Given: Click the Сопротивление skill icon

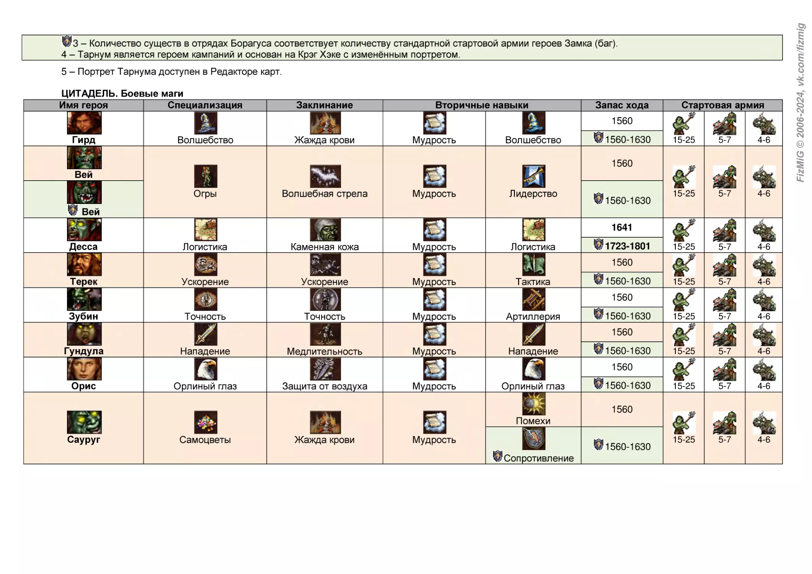Looking at the screenshot, I should [x=534, y=439].
